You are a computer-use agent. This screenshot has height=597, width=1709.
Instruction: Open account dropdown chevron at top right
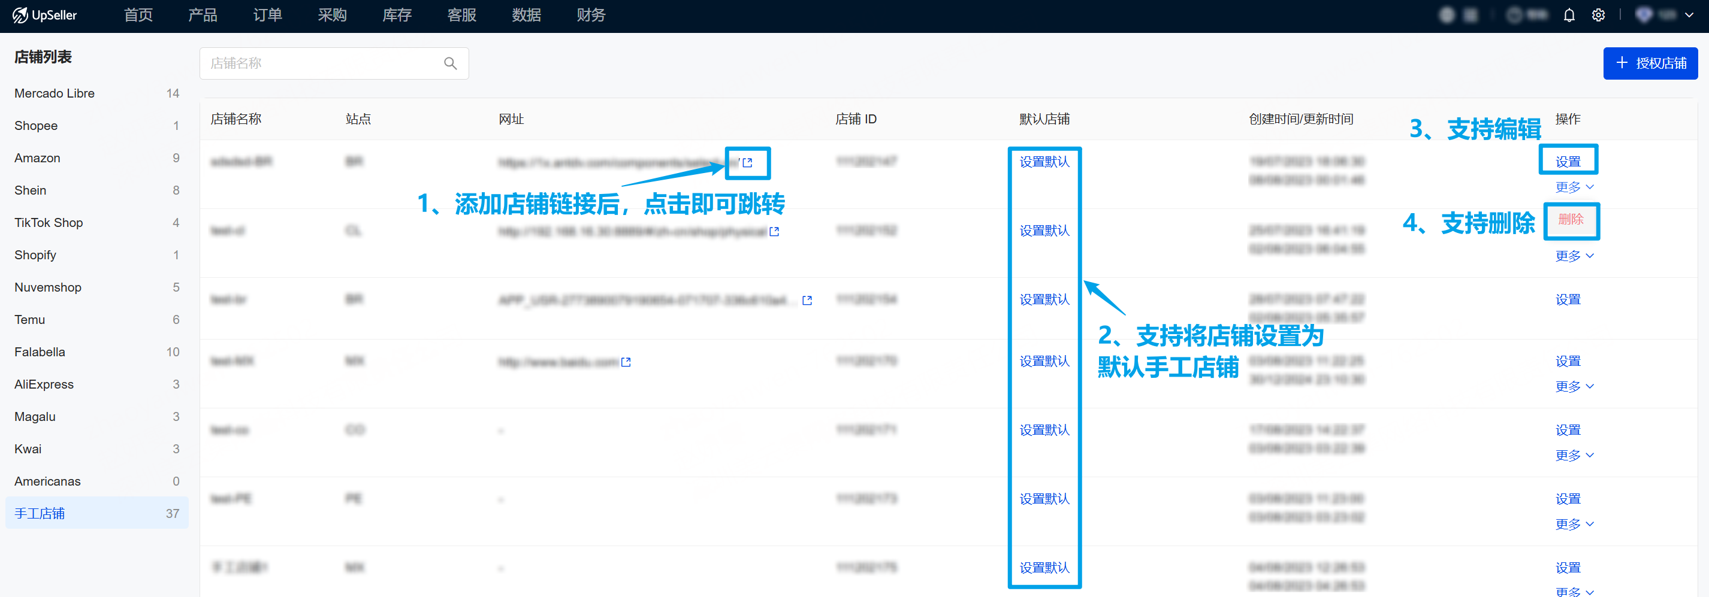coord(1689,15)
